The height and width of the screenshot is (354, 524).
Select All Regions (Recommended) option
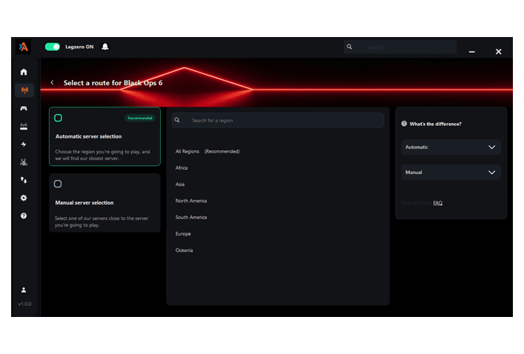click(208, 151)
